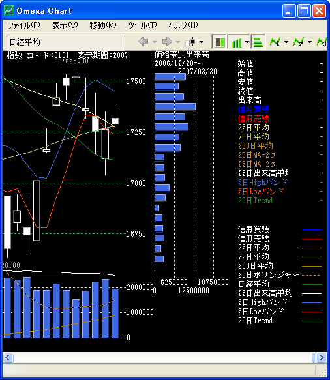Open the back arrow history dropdown
The height and width of the screenshot is (380, 330).
(x=155, y=42)
